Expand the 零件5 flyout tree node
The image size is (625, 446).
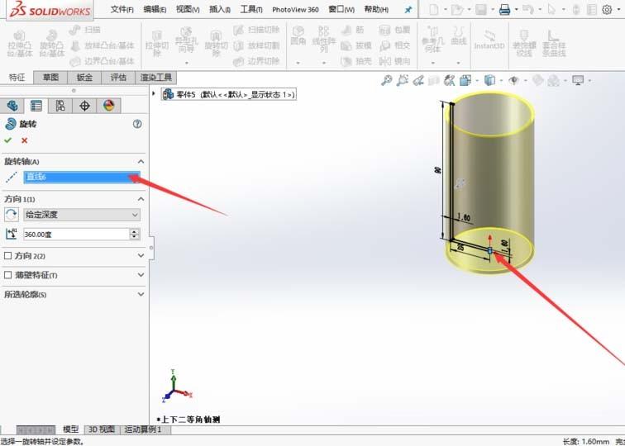[x=154, y=93]
